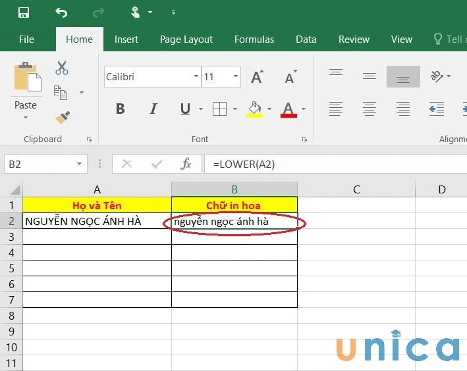Set Middle Align vertical alignment
Viewport: 467px width, 371px height.
click(x=370, y=76)
